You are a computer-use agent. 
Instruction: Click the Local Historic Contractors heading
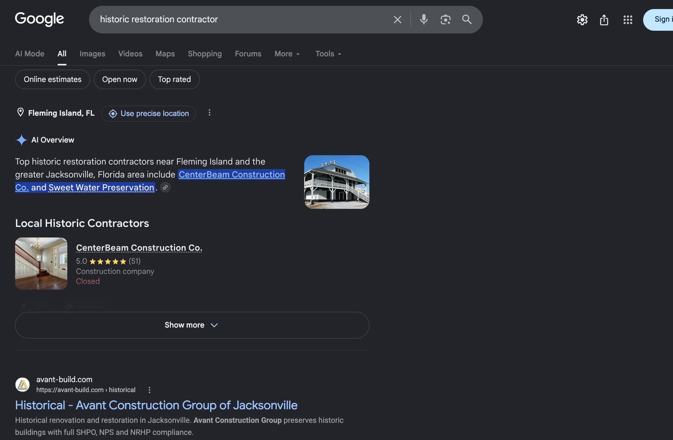[x=82, y=223]
